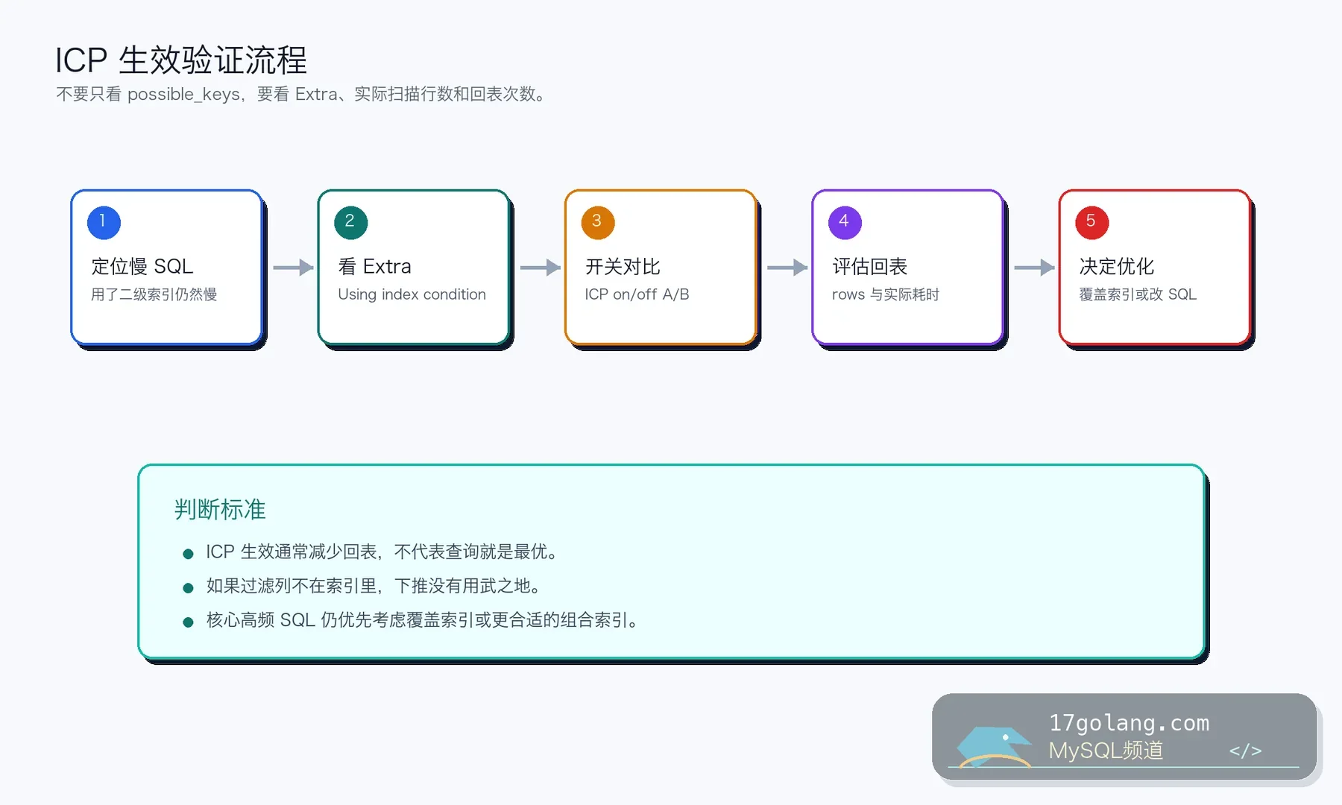Select the 定位慢 SQL step title
The height and width of the screenshot is (805, 1342).
(142, 266)
